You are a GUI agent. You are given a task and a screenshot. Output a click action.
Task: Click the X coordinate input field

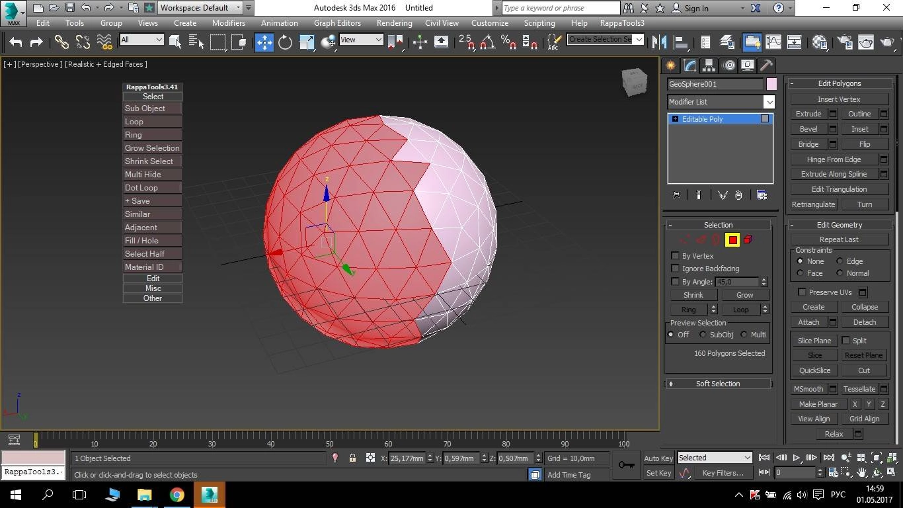(x=407, y=458)
